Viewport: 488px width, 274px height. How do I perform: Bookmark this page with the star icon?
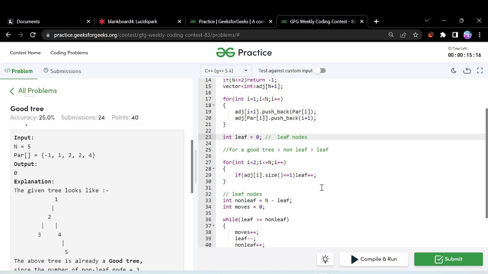point(416,35)
